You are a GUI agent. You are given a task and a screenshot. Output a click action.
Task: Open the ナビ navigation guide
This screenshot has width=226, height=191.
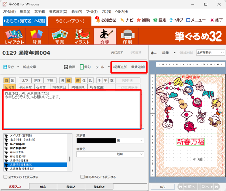(127, 20)
